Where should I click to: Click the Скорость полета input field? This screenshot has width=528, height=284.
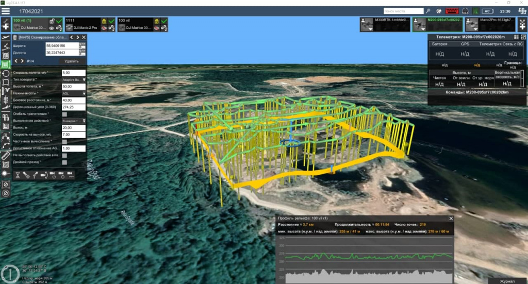[73, 73]
